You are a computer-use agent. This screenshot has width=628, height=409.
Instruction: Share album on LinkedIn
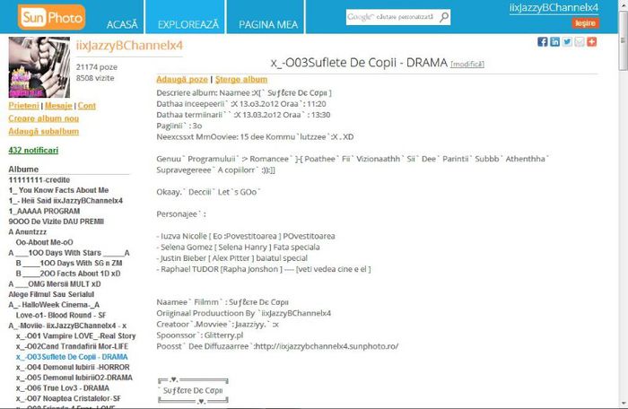click(x=554, y=42)
